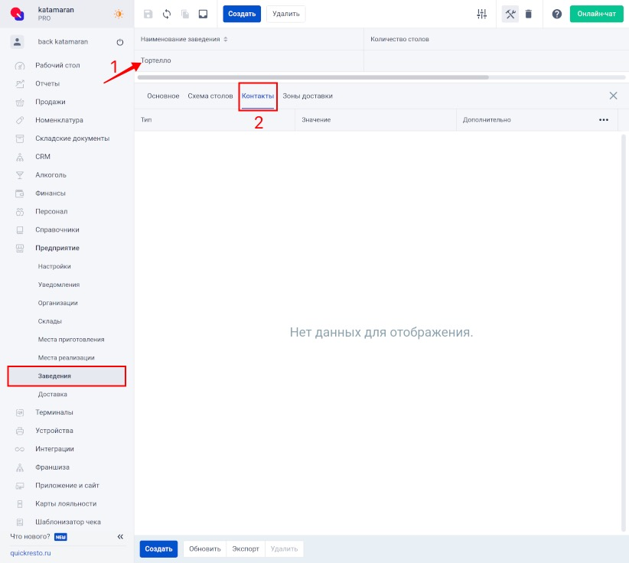Click the bottom blue Создать button
The image size is (629, 563).
click(x=158, y=549)
